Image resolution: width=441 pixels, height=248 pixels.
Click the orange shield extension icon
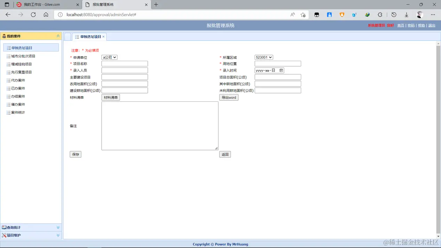(x=342, y=15)
